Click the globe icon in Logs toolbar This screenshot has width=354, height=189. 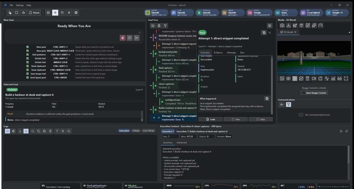(14, 131)
